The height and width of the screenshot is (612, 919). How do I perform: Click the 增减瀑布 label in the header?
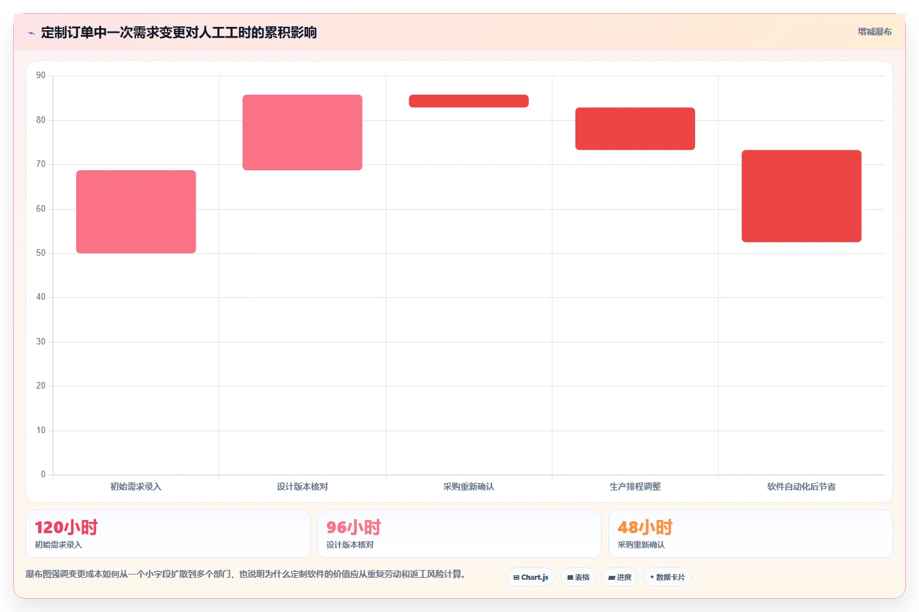[874, 32]
